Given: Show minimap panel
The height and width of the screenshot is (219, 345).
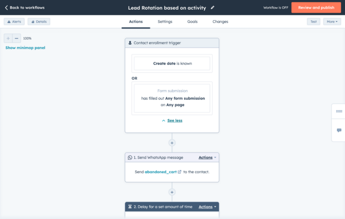Looking at the screenshot, I should (25, 48).
